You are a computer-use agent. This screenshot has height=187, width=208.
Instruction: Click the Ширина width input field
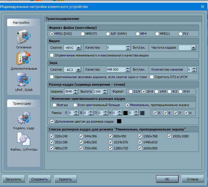tap(68, 91)
